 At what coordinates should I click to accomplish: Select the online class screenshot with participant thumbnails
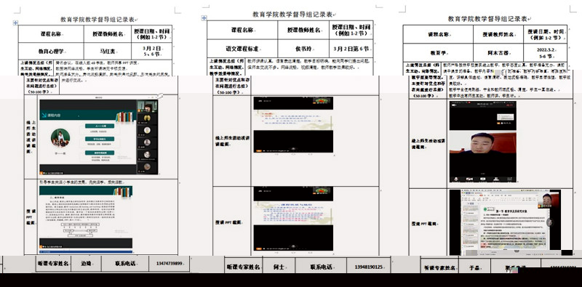[99, 137]
